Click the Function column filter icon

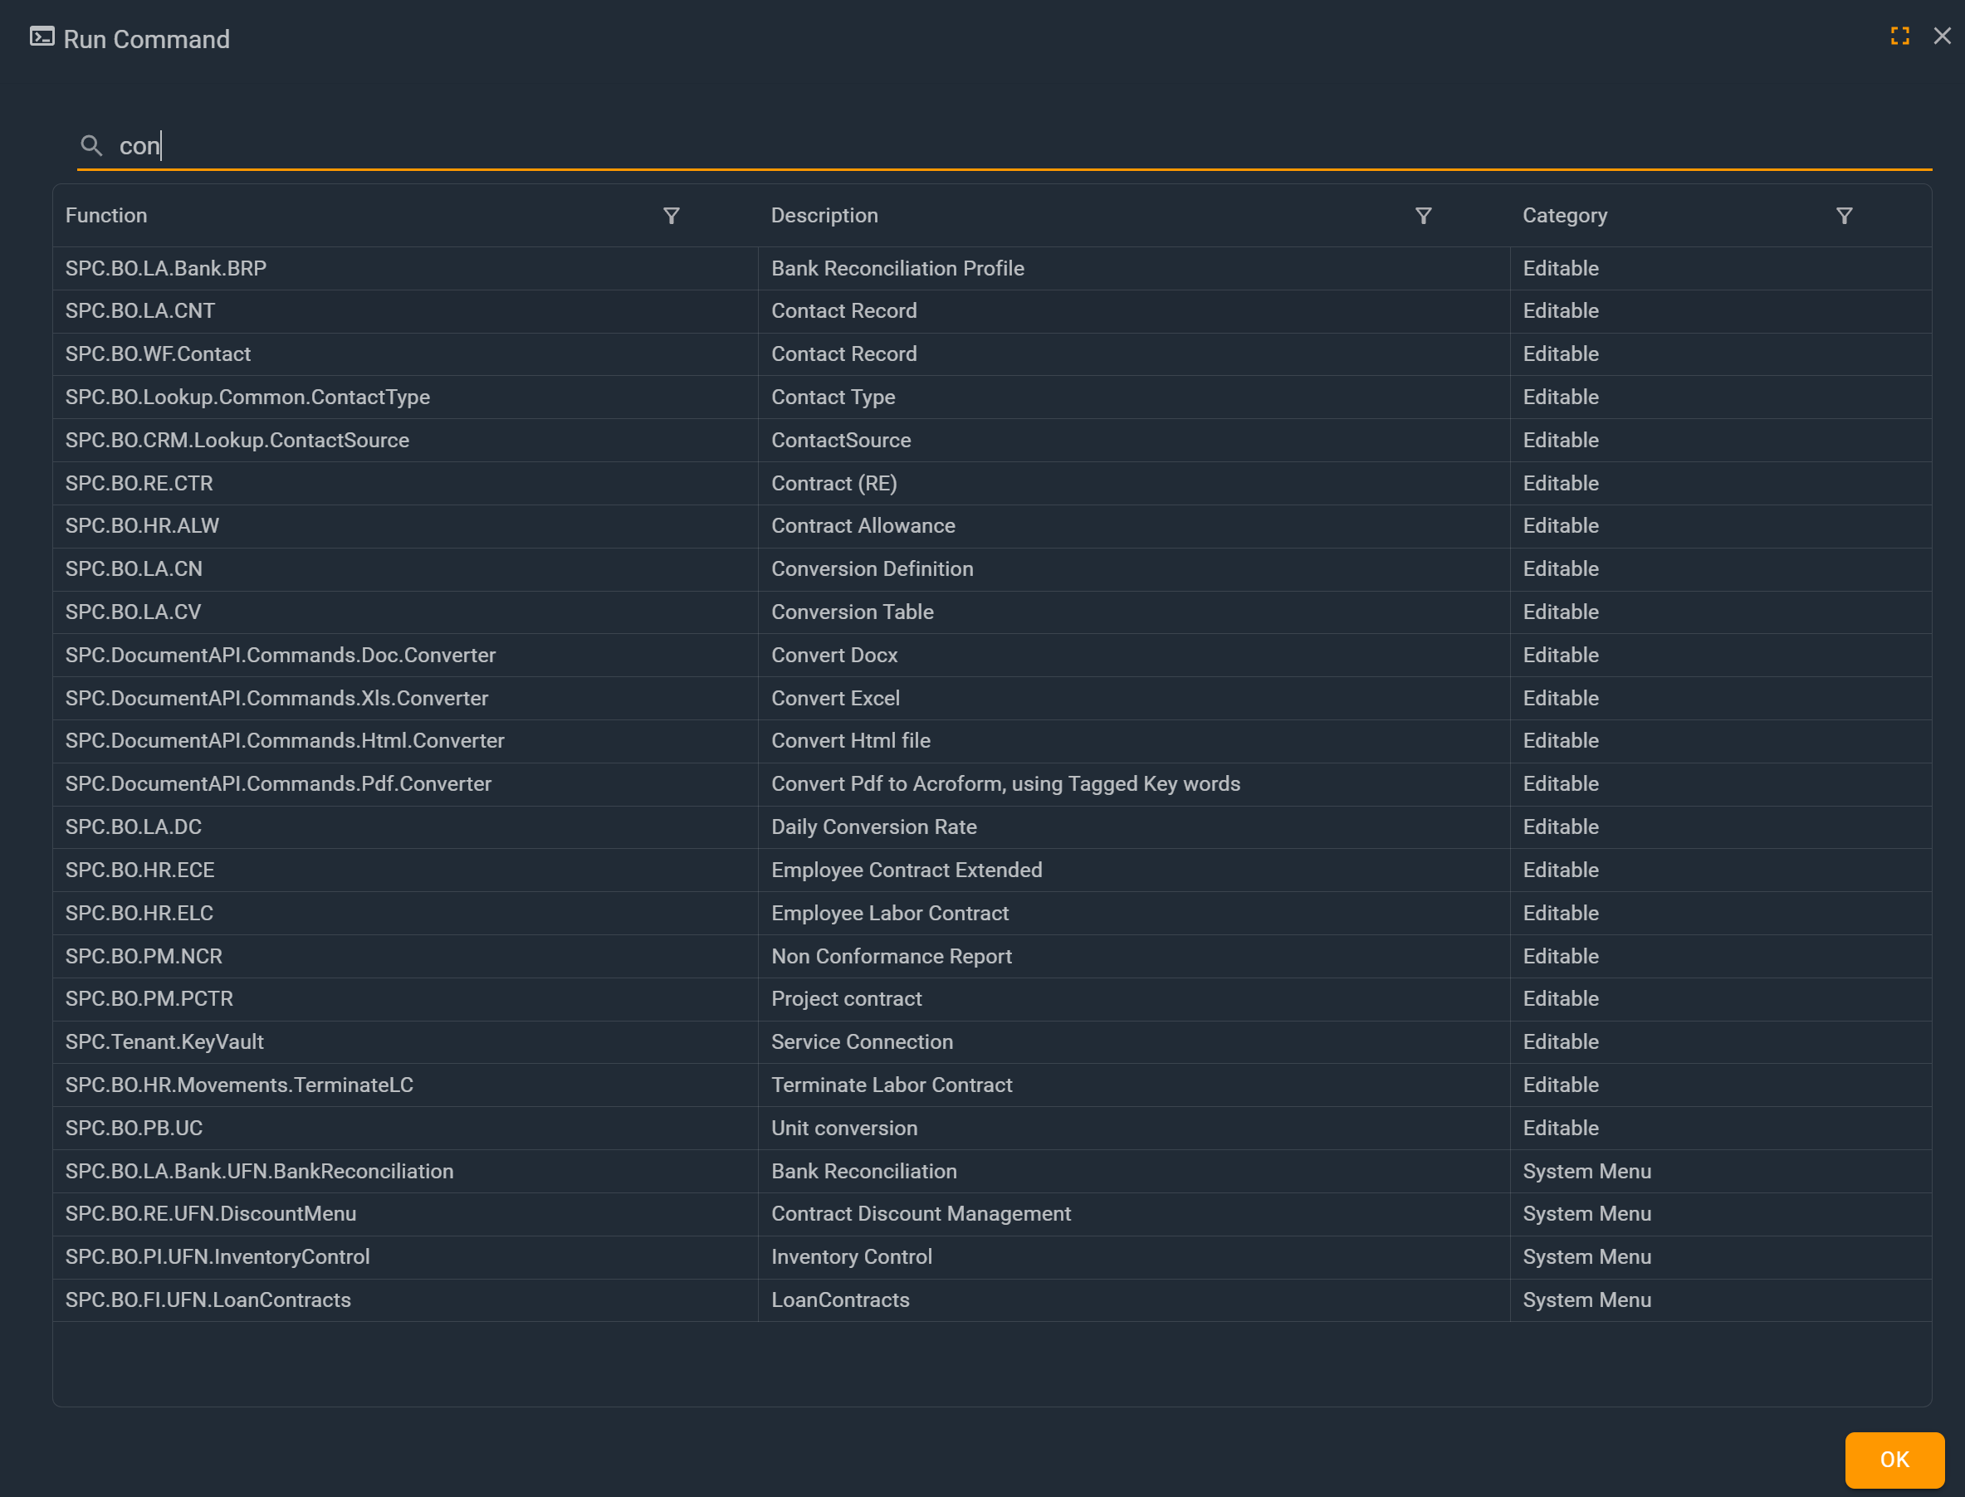[672, 216]
